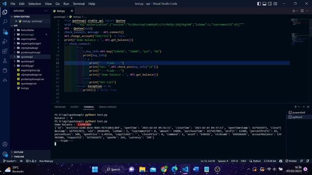Toggle secondary side bar layout icon

pos(270,3)
